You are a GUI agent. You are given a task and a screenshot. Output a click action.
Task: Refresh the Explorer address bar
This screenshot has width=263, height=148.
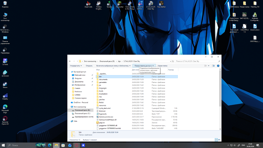pos(173,61)
